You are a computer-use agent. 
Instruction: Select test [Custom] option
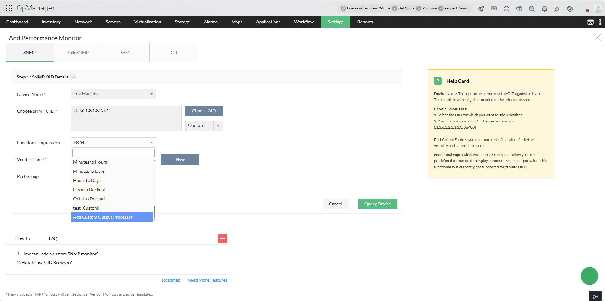[x=112, y=208]
